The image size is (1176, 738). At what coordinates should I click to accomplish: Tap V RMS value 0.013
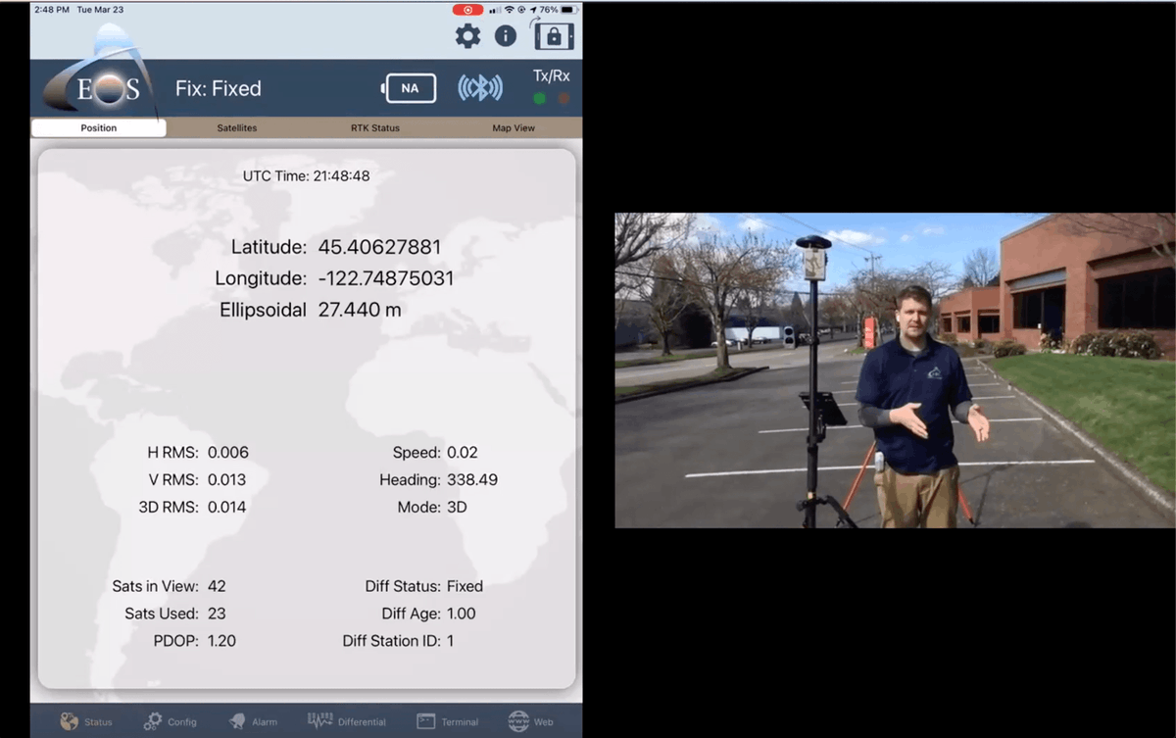226,480
